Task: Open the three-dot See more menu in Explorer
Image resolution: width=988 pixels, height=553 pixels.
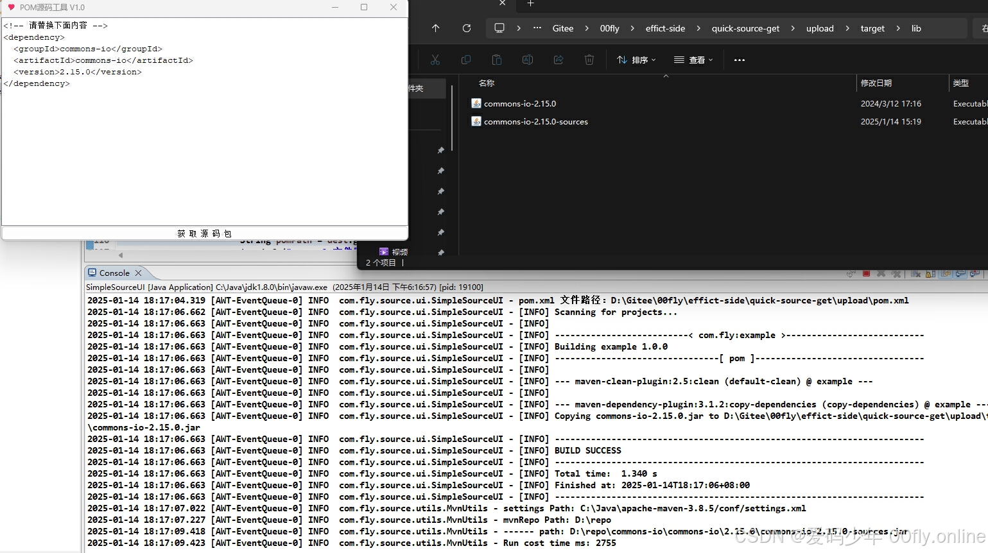Action: [740, 60]
